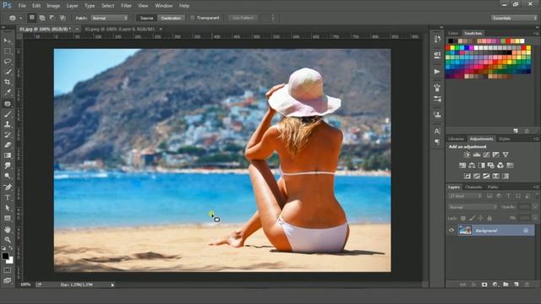Open the layer blend mode Normal dropdown
Image resolution: width=541 pixels, height=304 pixels.
click(x=473, y=207)
